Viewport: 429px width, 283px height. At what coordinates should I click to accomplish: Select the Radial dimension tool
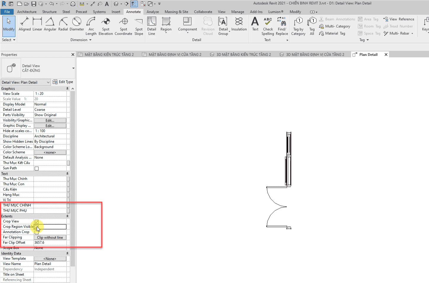pos(63,24)
